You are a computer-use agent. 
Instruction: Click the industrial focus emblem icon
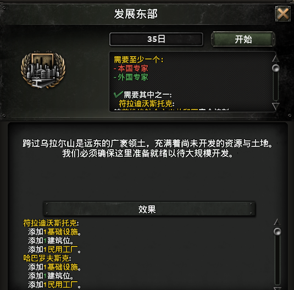[x=43, y=69]
